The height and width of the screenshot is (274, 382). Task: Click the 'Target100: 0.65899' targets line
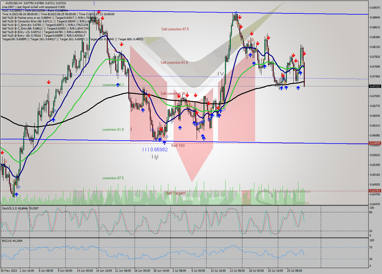pyautogui.click(x=73, y=39)
